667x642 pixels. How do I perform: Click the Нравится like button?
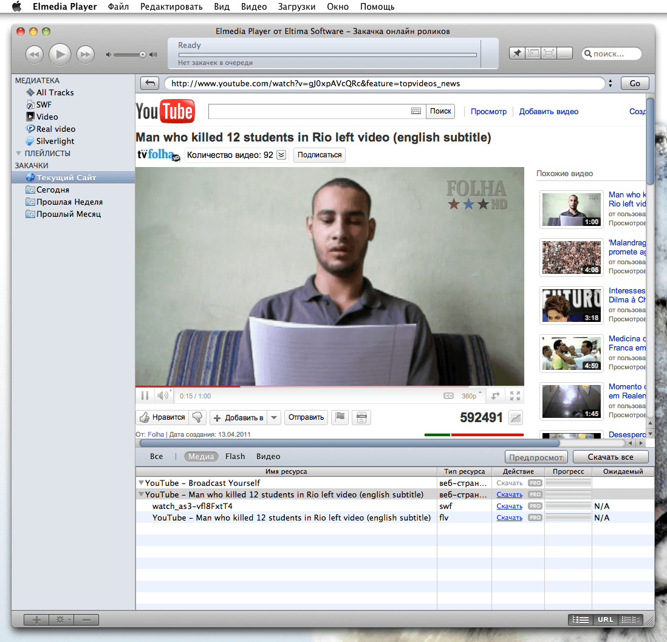click(x=163, y=417)
